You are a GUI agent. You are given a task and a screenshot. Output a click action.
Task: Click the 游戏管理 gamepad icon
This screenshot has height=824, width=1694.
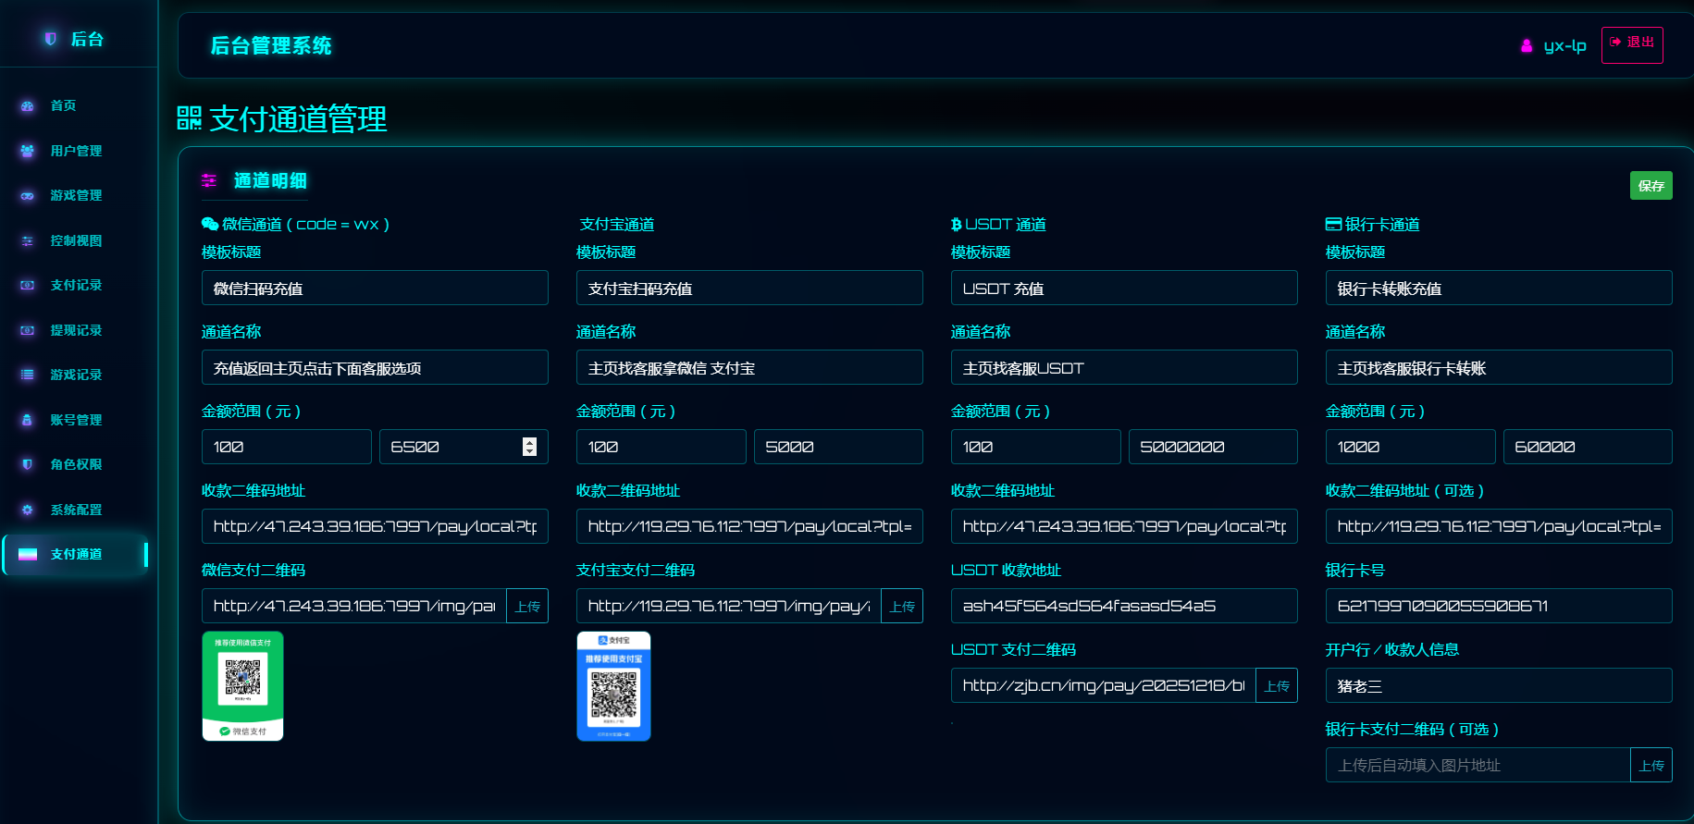tap(28, 196)
